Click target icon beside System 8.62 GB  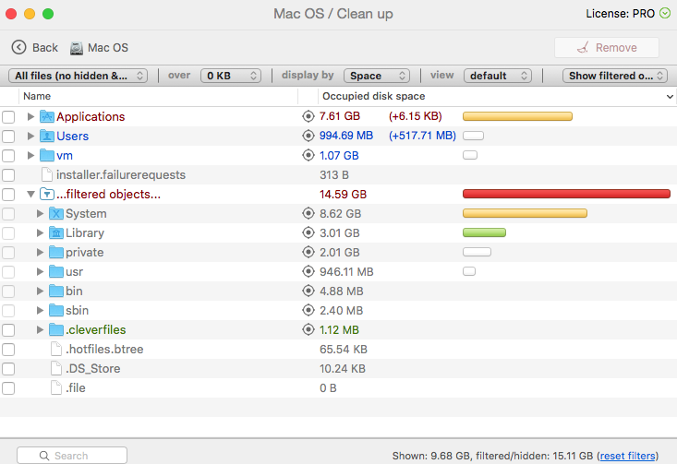[x=308, y=213]
